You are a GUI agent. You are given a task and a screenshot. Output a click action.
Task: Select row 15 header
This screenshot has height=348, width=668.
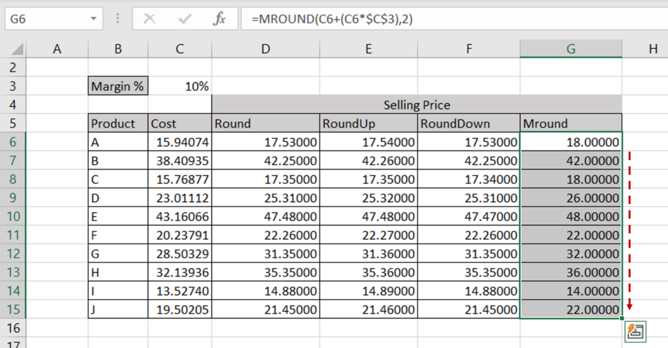pyautogui.click(x=13, y=310)
